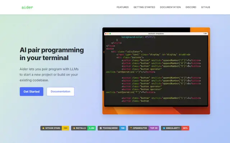This screenshot has width=230, height=143.
Task: Click the yellow GitHub stars count value
Action: click(x=65, y=128)
